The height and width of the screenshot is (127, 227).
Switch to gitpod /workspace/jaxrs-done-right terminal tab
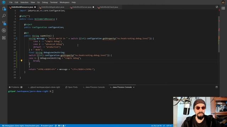tap(44, 87)
